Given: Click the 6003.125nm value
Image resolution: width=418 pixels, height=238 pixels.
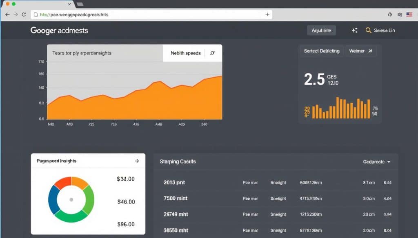Looking at the screenshot, I should [x=311, y=183].
